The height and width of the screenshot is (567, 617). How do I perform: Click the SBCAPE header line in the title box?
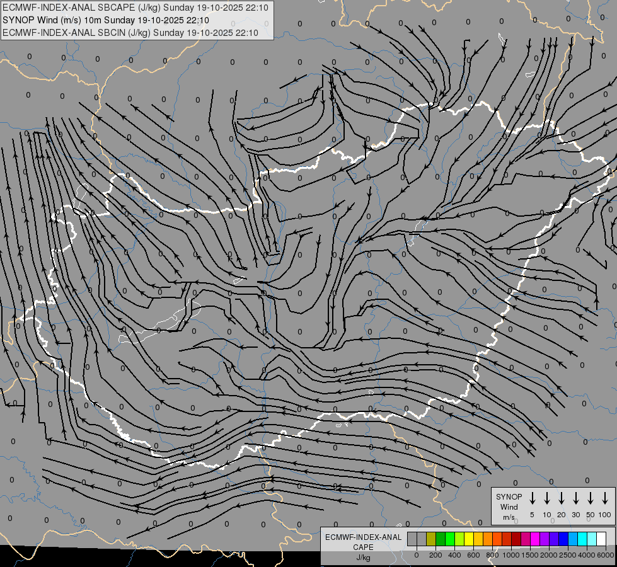click(136, 8)
